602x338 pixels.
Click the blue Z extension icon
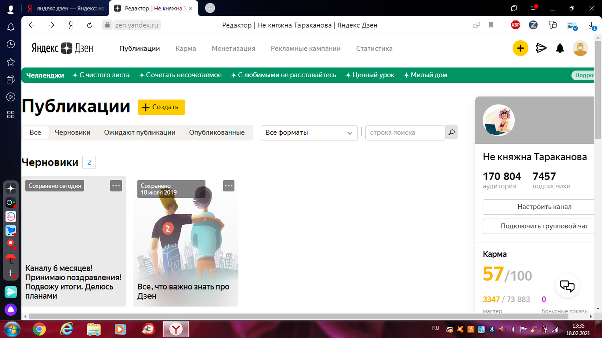pyautogui.click(x=533, y=25)
